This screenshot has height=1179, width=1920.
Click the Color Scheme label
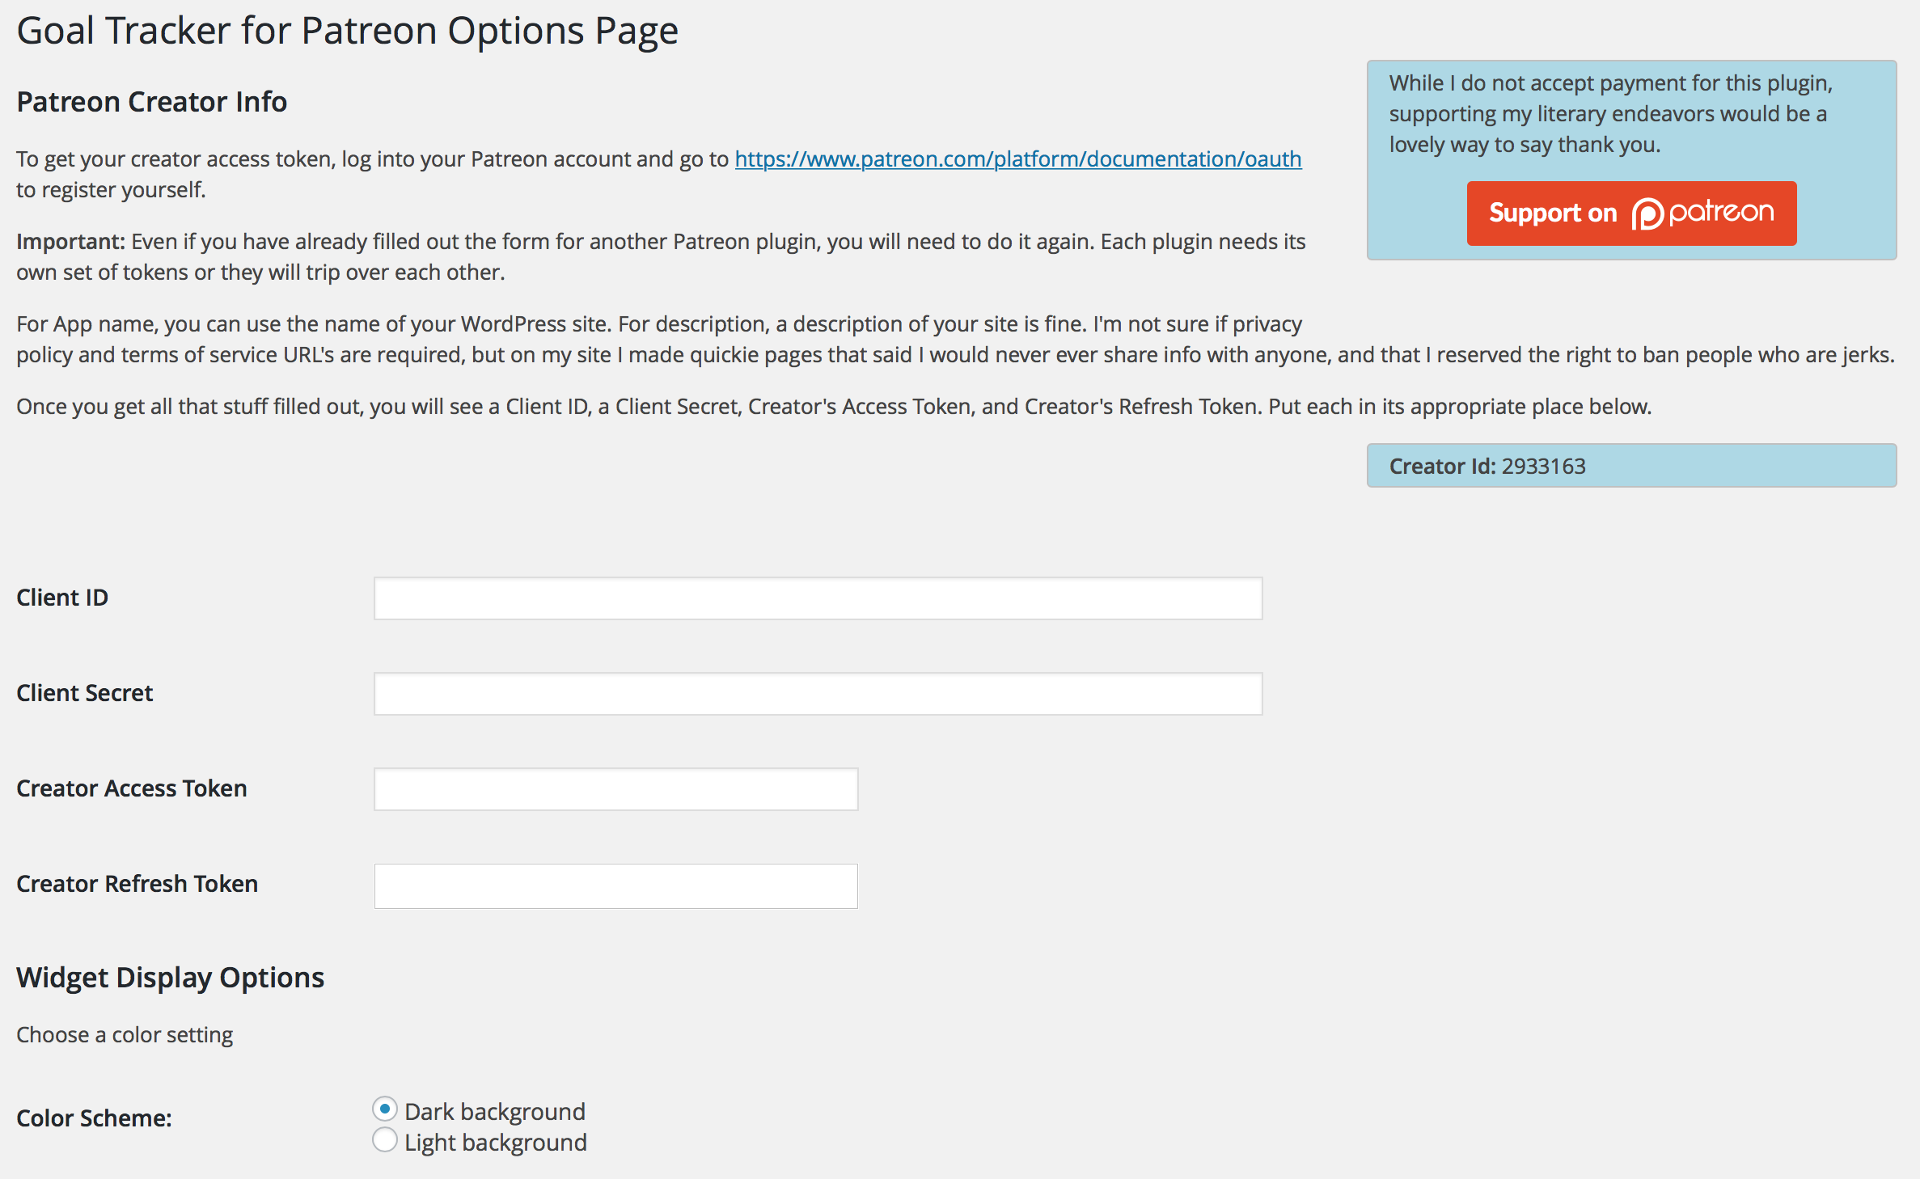click(x=94, y=1118)
